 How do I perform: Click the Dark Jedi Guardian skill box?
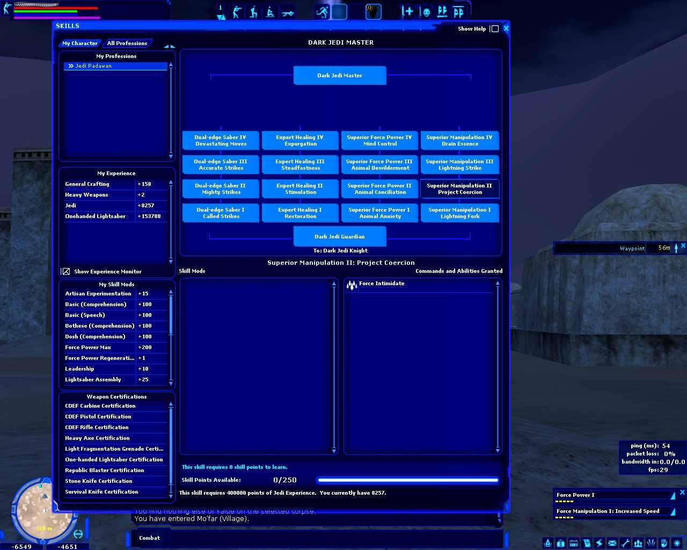(x=340, y=237)
